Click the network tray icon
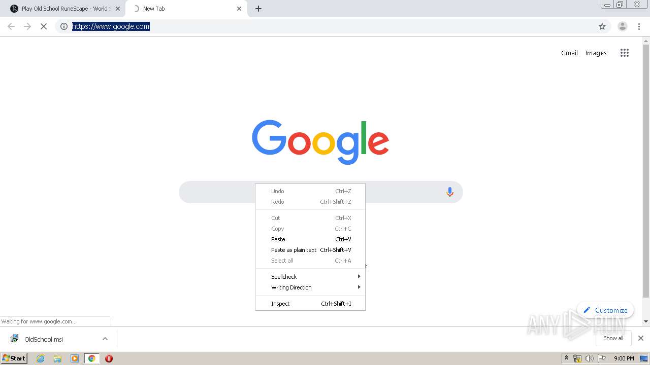This screenshot has height=365, width=650. click(x=577, y=358)
